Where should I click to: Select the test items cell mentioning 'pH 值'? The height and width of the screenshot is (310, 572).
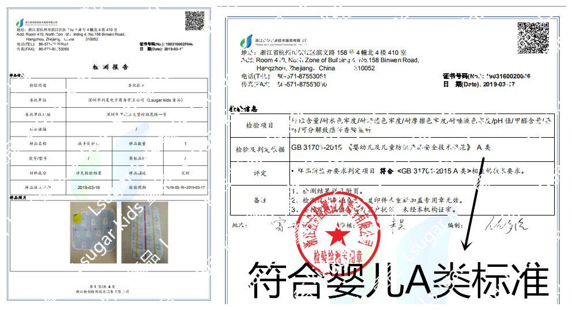pyautogui.click(x=422, y=125)
